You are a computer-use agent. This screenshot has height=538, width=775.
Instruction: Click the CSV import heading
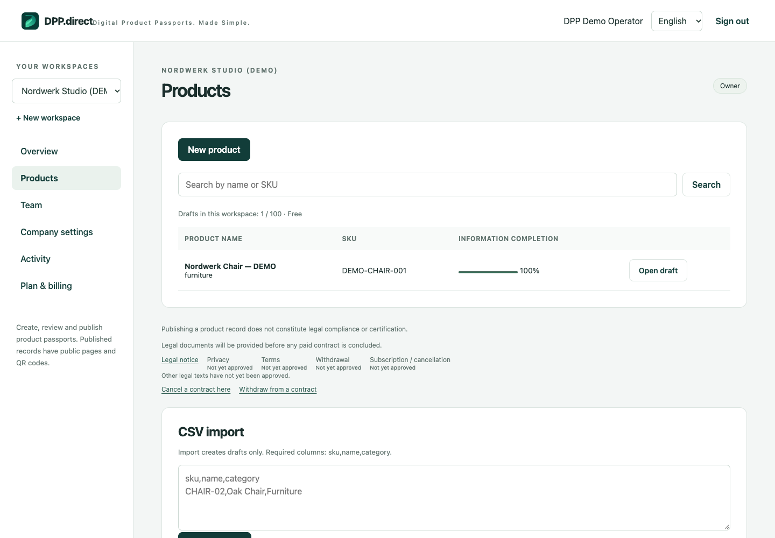click(211, 432)
